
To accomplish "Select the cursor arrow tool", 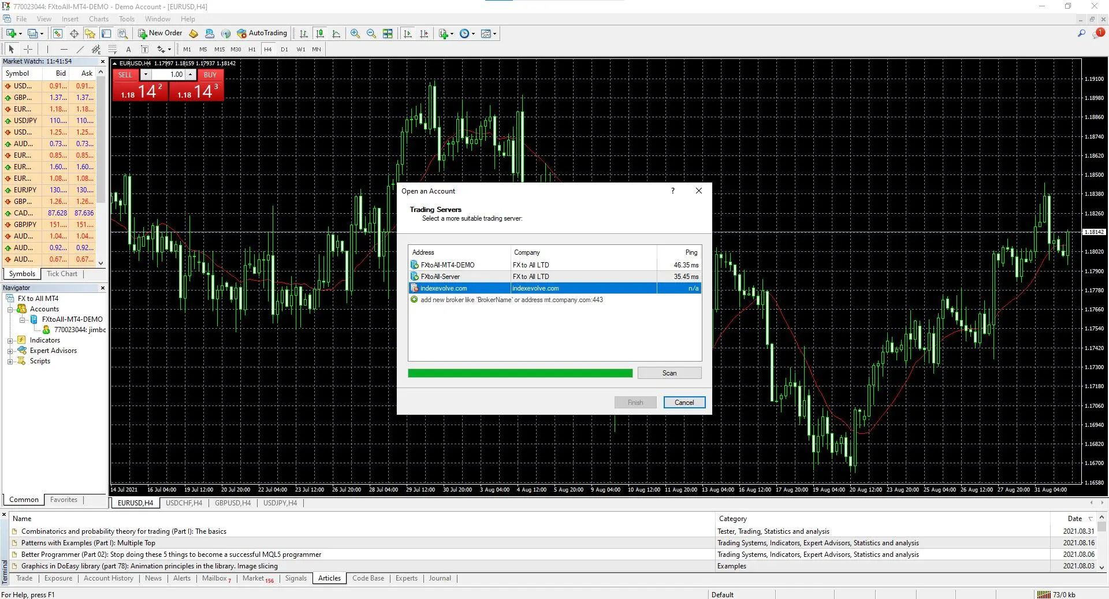I will 12,50.
